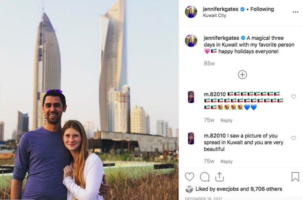
Task: Open m.82010 avatar on second comment
Action: pyautogui.click(x=191, y=139)
